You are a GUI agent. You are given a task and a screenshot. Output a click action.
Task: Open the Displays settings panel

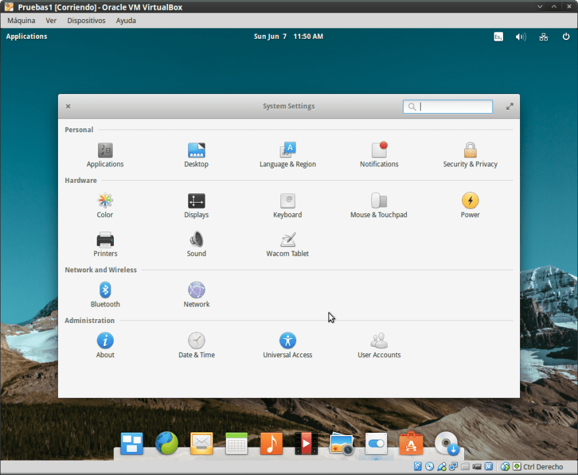196,205
